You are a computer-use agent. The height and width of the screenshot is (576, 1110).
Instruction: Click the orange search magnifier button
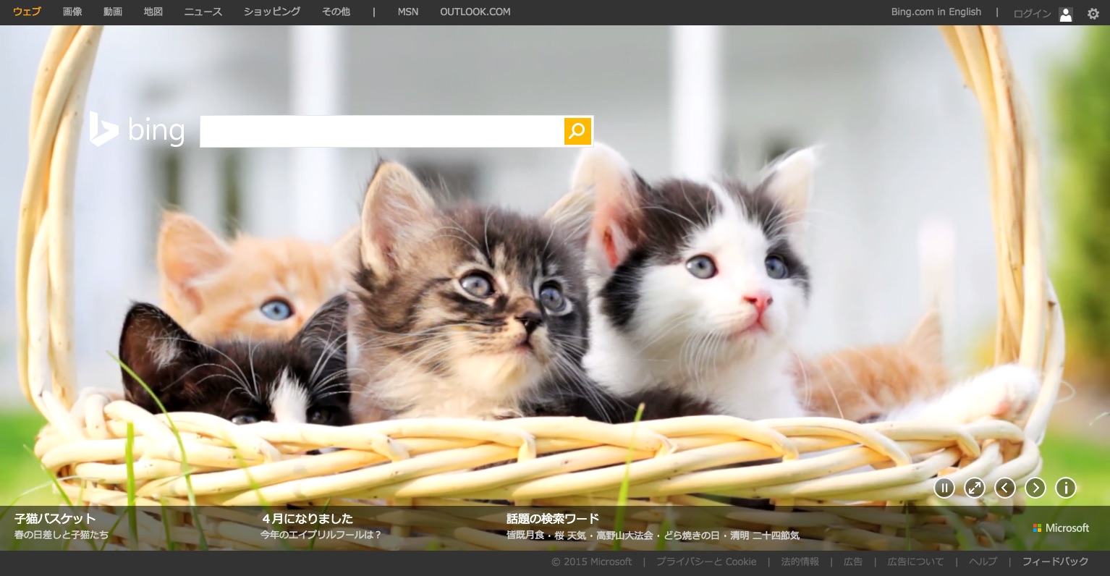click(x=577, y=131)
